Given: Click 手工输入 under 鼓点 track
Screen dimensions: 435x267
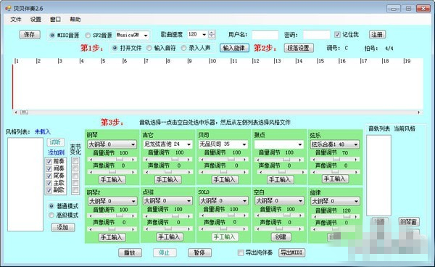Looking at the screenshot, I should pyautogui.click(x=280, y=180).
